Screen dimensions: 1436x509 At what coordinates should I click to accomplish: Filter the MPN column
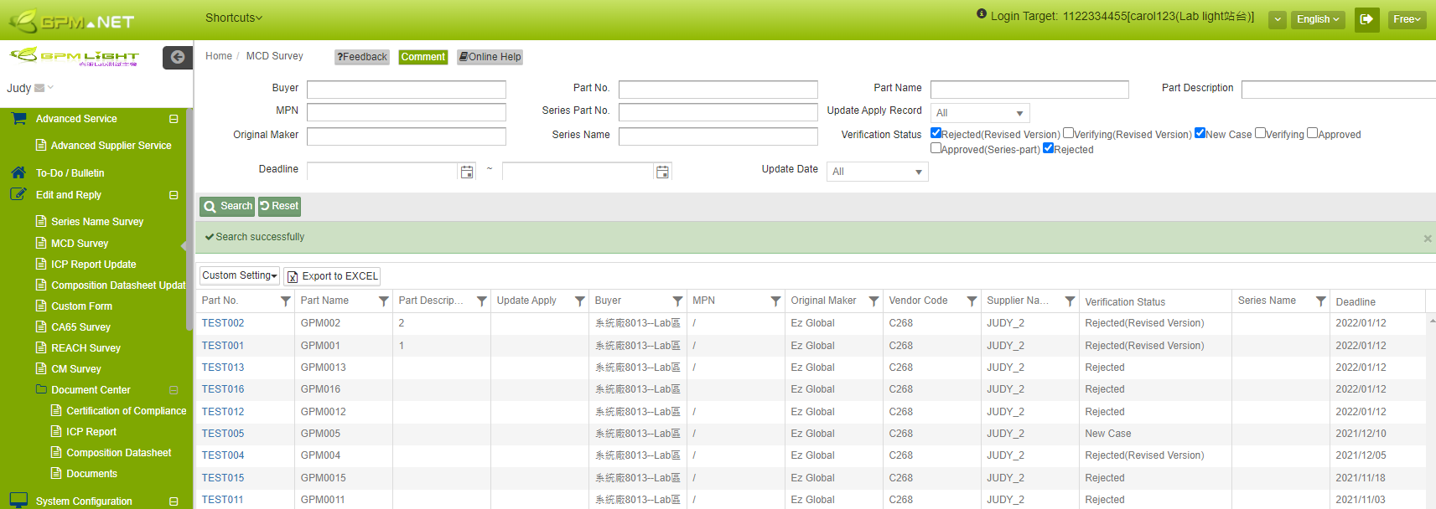776,301
